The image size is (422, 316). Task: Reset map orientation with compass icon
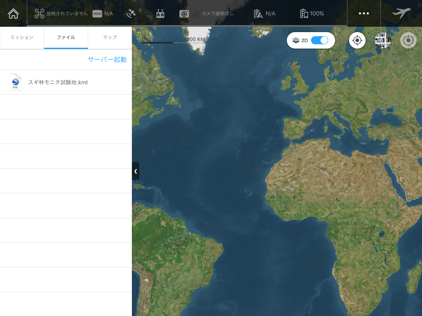pyautogui.click(x=408, y=41)
